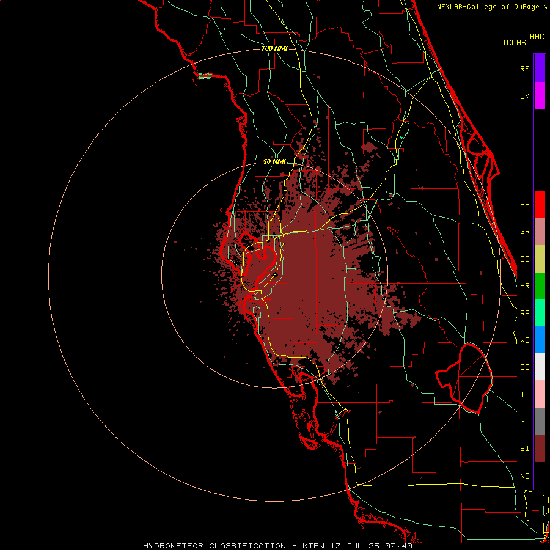Click the WS legend label
Viewport: 550px width, 550px height.
tap(524, 340)
